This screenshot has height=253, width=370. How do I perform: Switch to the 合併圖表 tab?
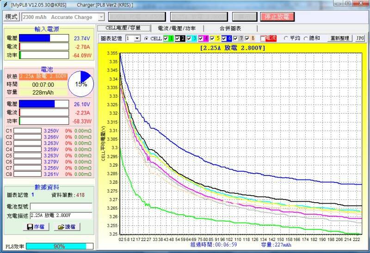tap(230, 28)
